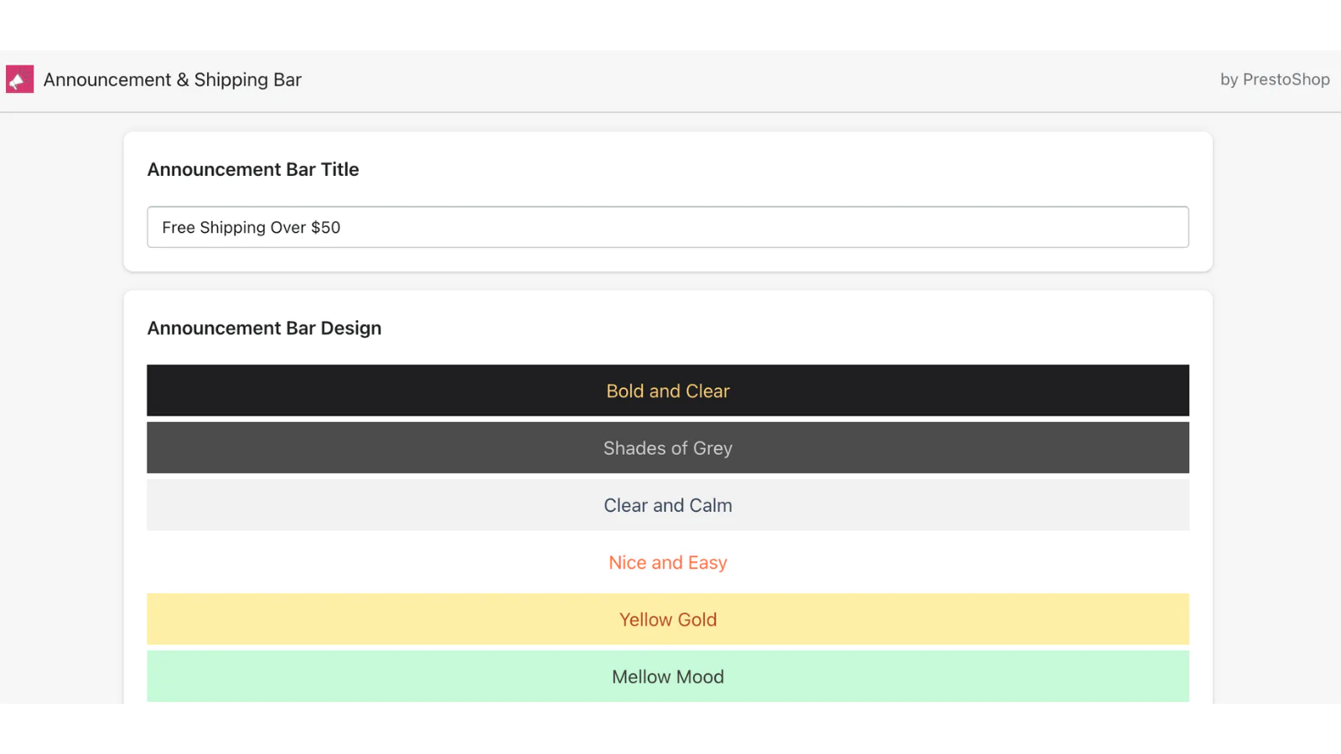Open the by PrestoShop link
Viewport: 1341px width, 754px height.
click(x=1274, y=80)
